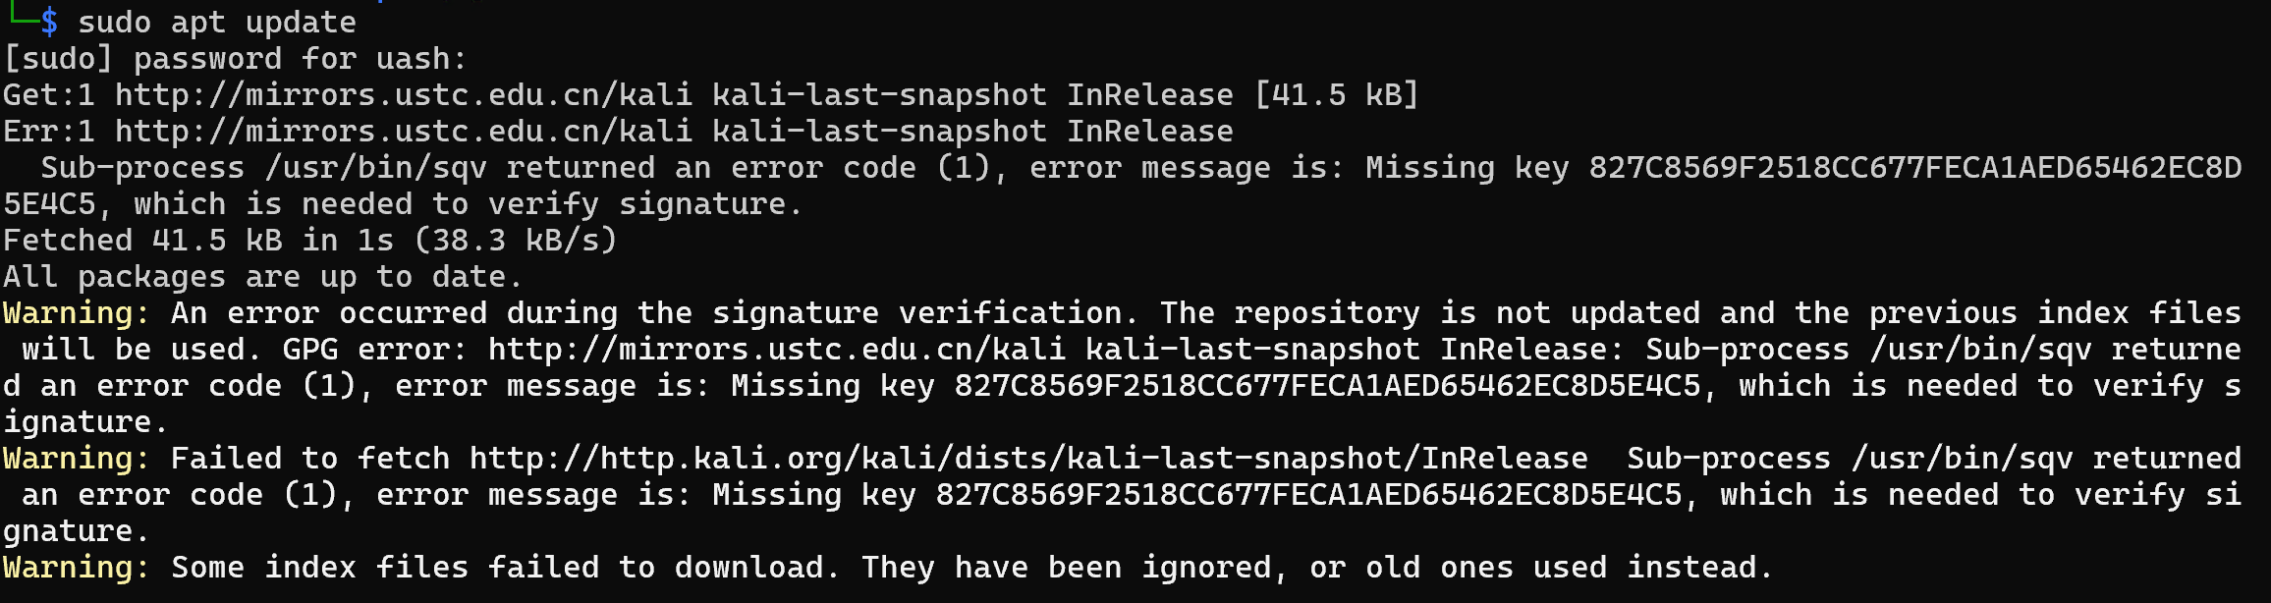Click the 'Err:1' line label

pos(49,132)
